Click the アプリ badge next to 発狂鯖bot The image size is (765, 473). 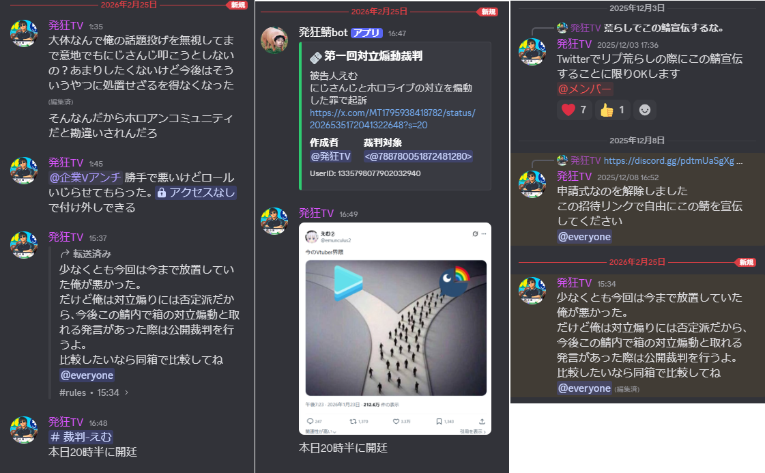coord(366,33)
